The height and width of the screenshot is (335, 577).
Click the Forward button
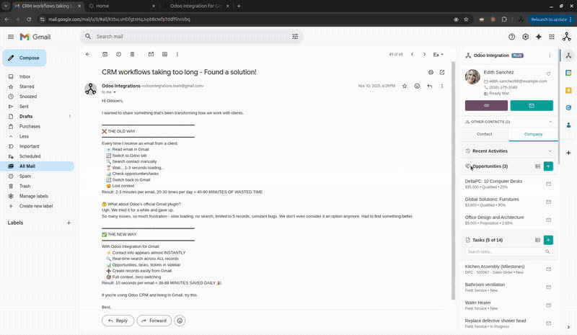(x=154, y=321)
